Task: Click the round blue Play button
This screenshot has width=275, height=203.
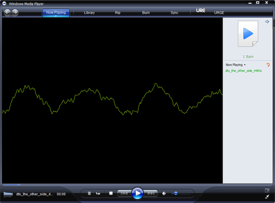Action: (137, 193)
